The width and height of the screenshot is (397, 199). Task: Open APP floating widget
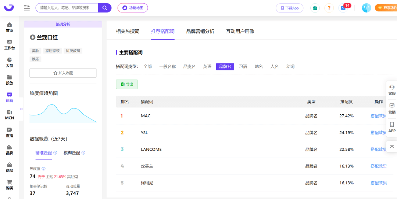(392, 128)
